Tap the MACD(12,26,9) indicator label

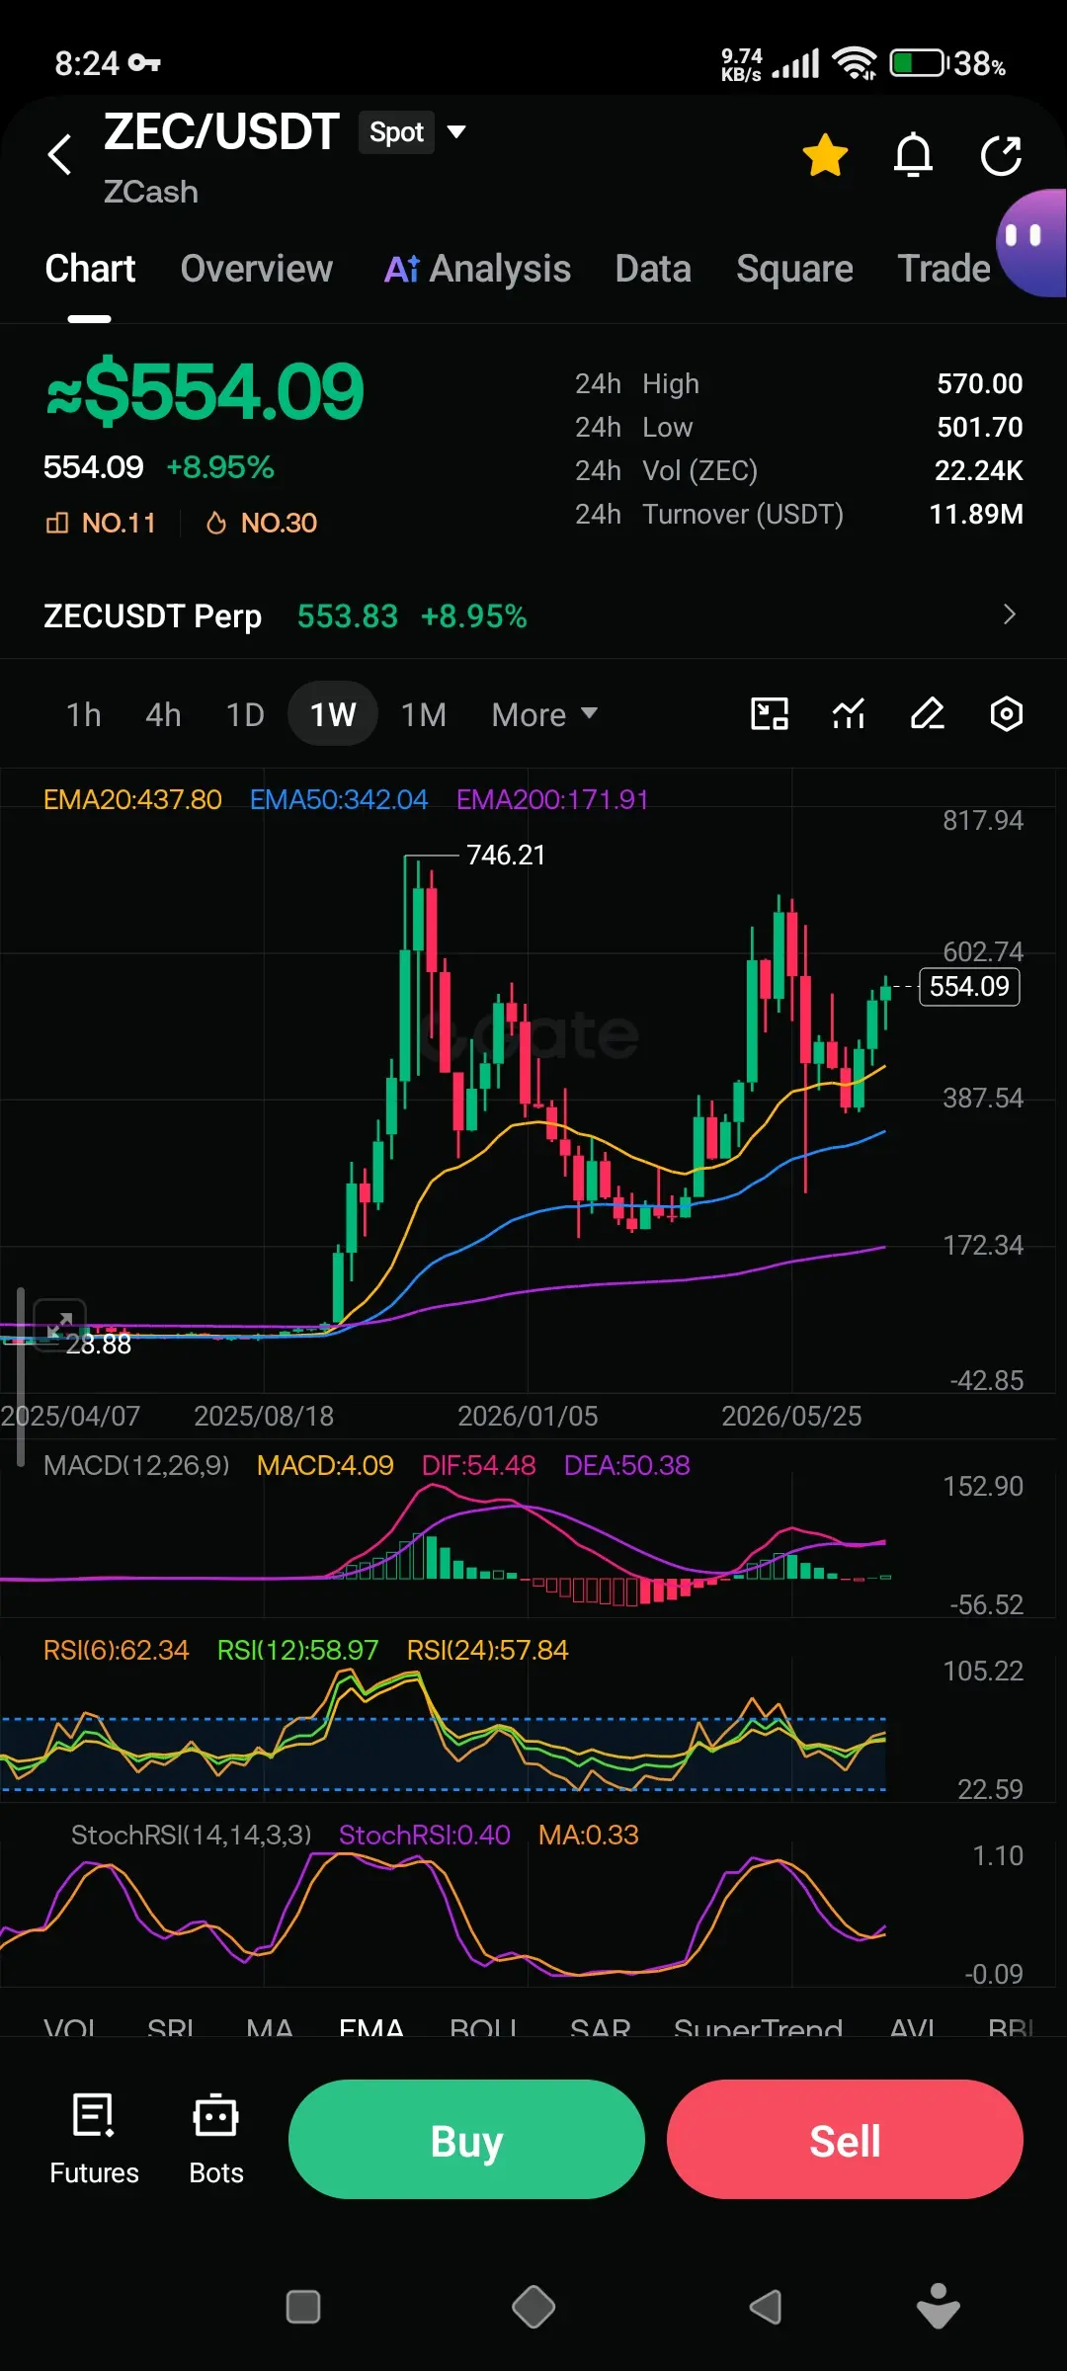point(136,1465)
